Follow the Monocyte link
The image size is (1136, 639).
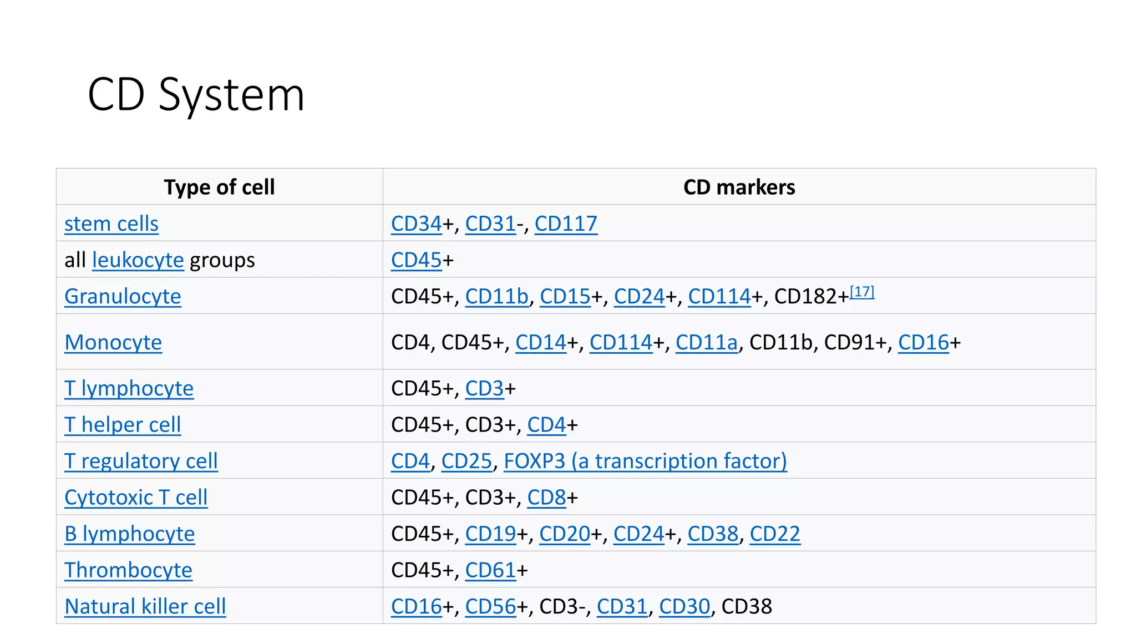[113, 342]
